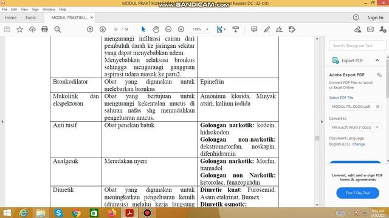The image size is (389, 218).
Task: Click the stamp tool icon
Action: click(x=292, y=30)
